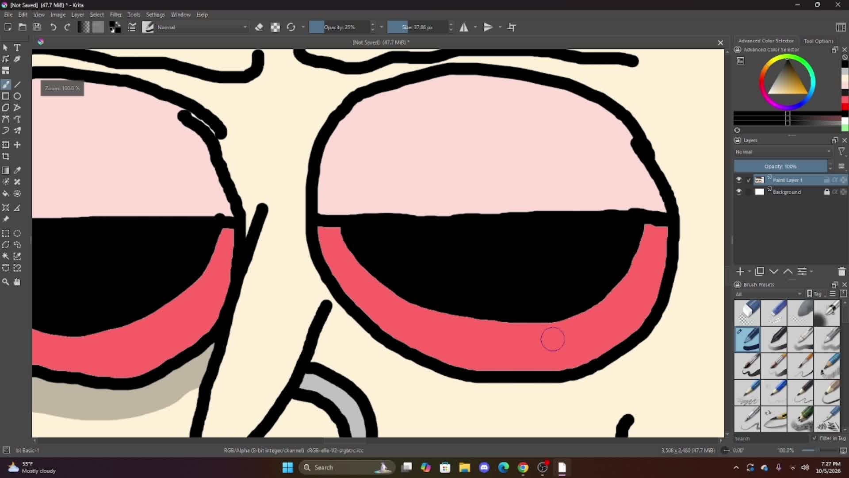Click the Reload original preset icon
The width and height of the screenshot is (849, 478).
click(x=291, y=27)
